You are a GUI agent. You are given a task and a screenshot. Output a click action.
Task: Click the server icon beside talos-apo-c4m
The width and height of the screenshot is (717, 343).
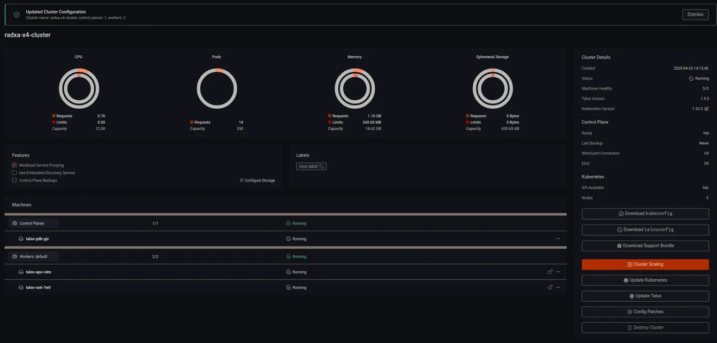tap(21, 272)
